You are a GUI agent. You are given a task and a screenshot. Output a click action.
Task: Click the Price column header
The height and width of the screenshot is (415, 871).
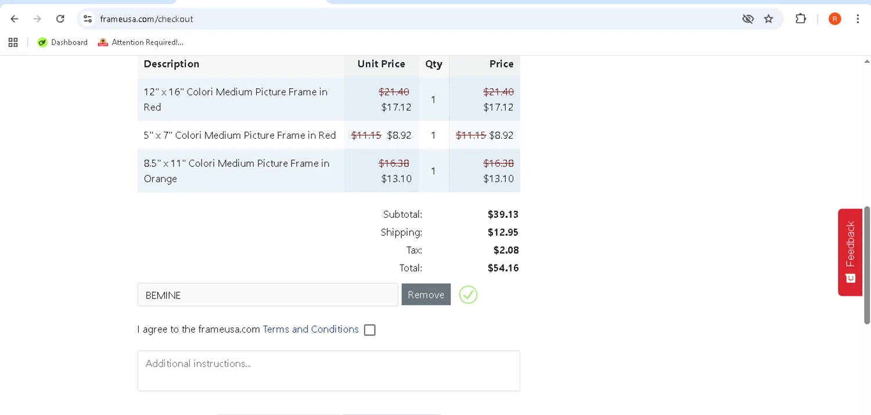[501, 64]
